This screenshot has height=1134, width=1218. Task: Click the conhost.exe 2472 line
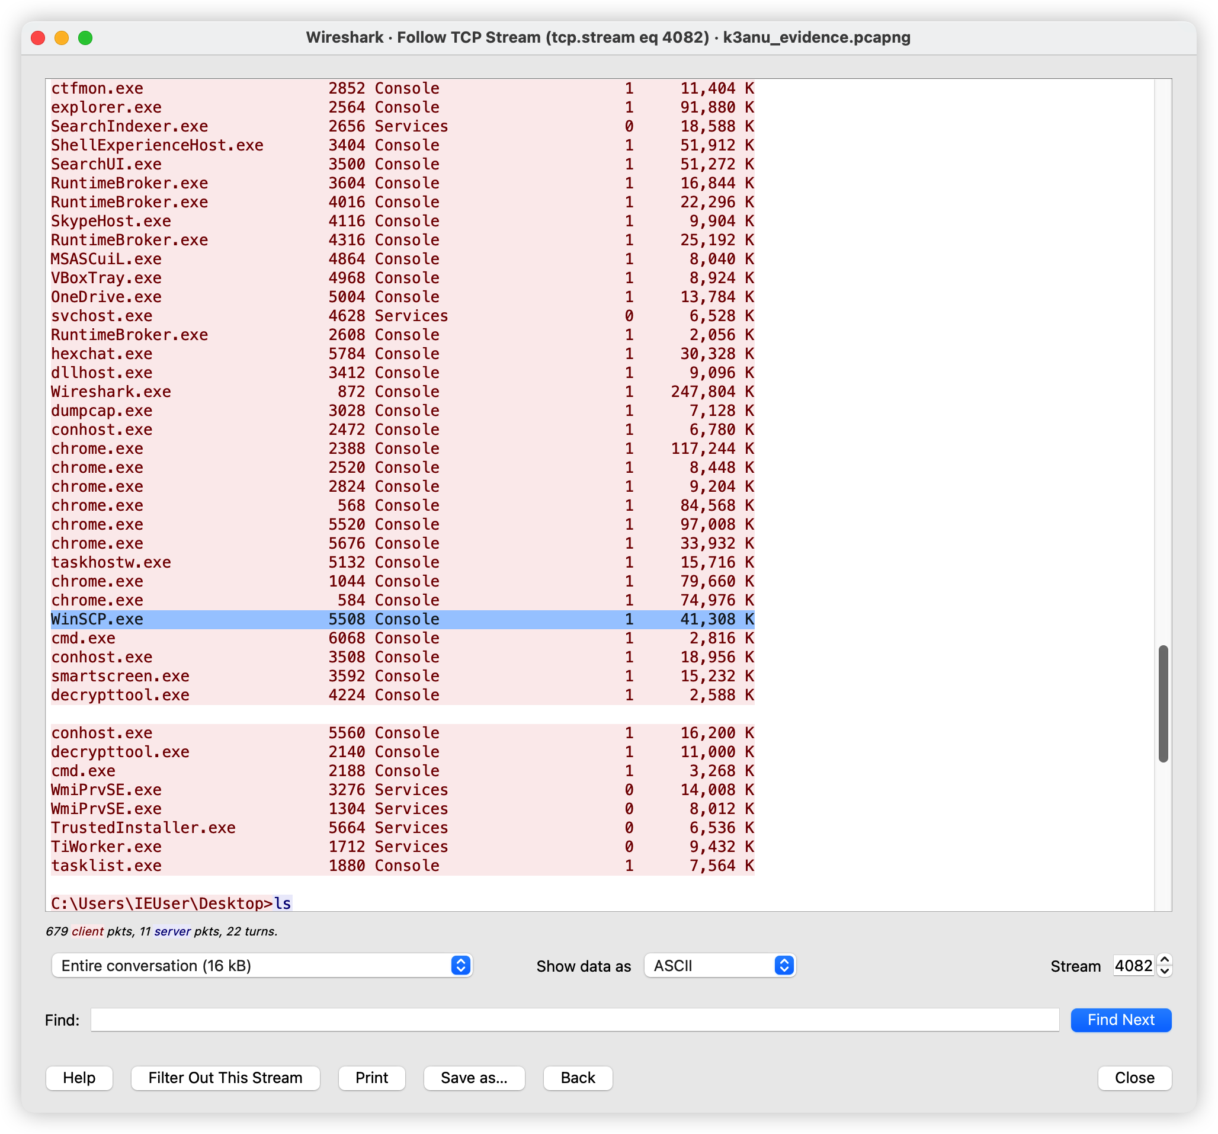point(402,430)
